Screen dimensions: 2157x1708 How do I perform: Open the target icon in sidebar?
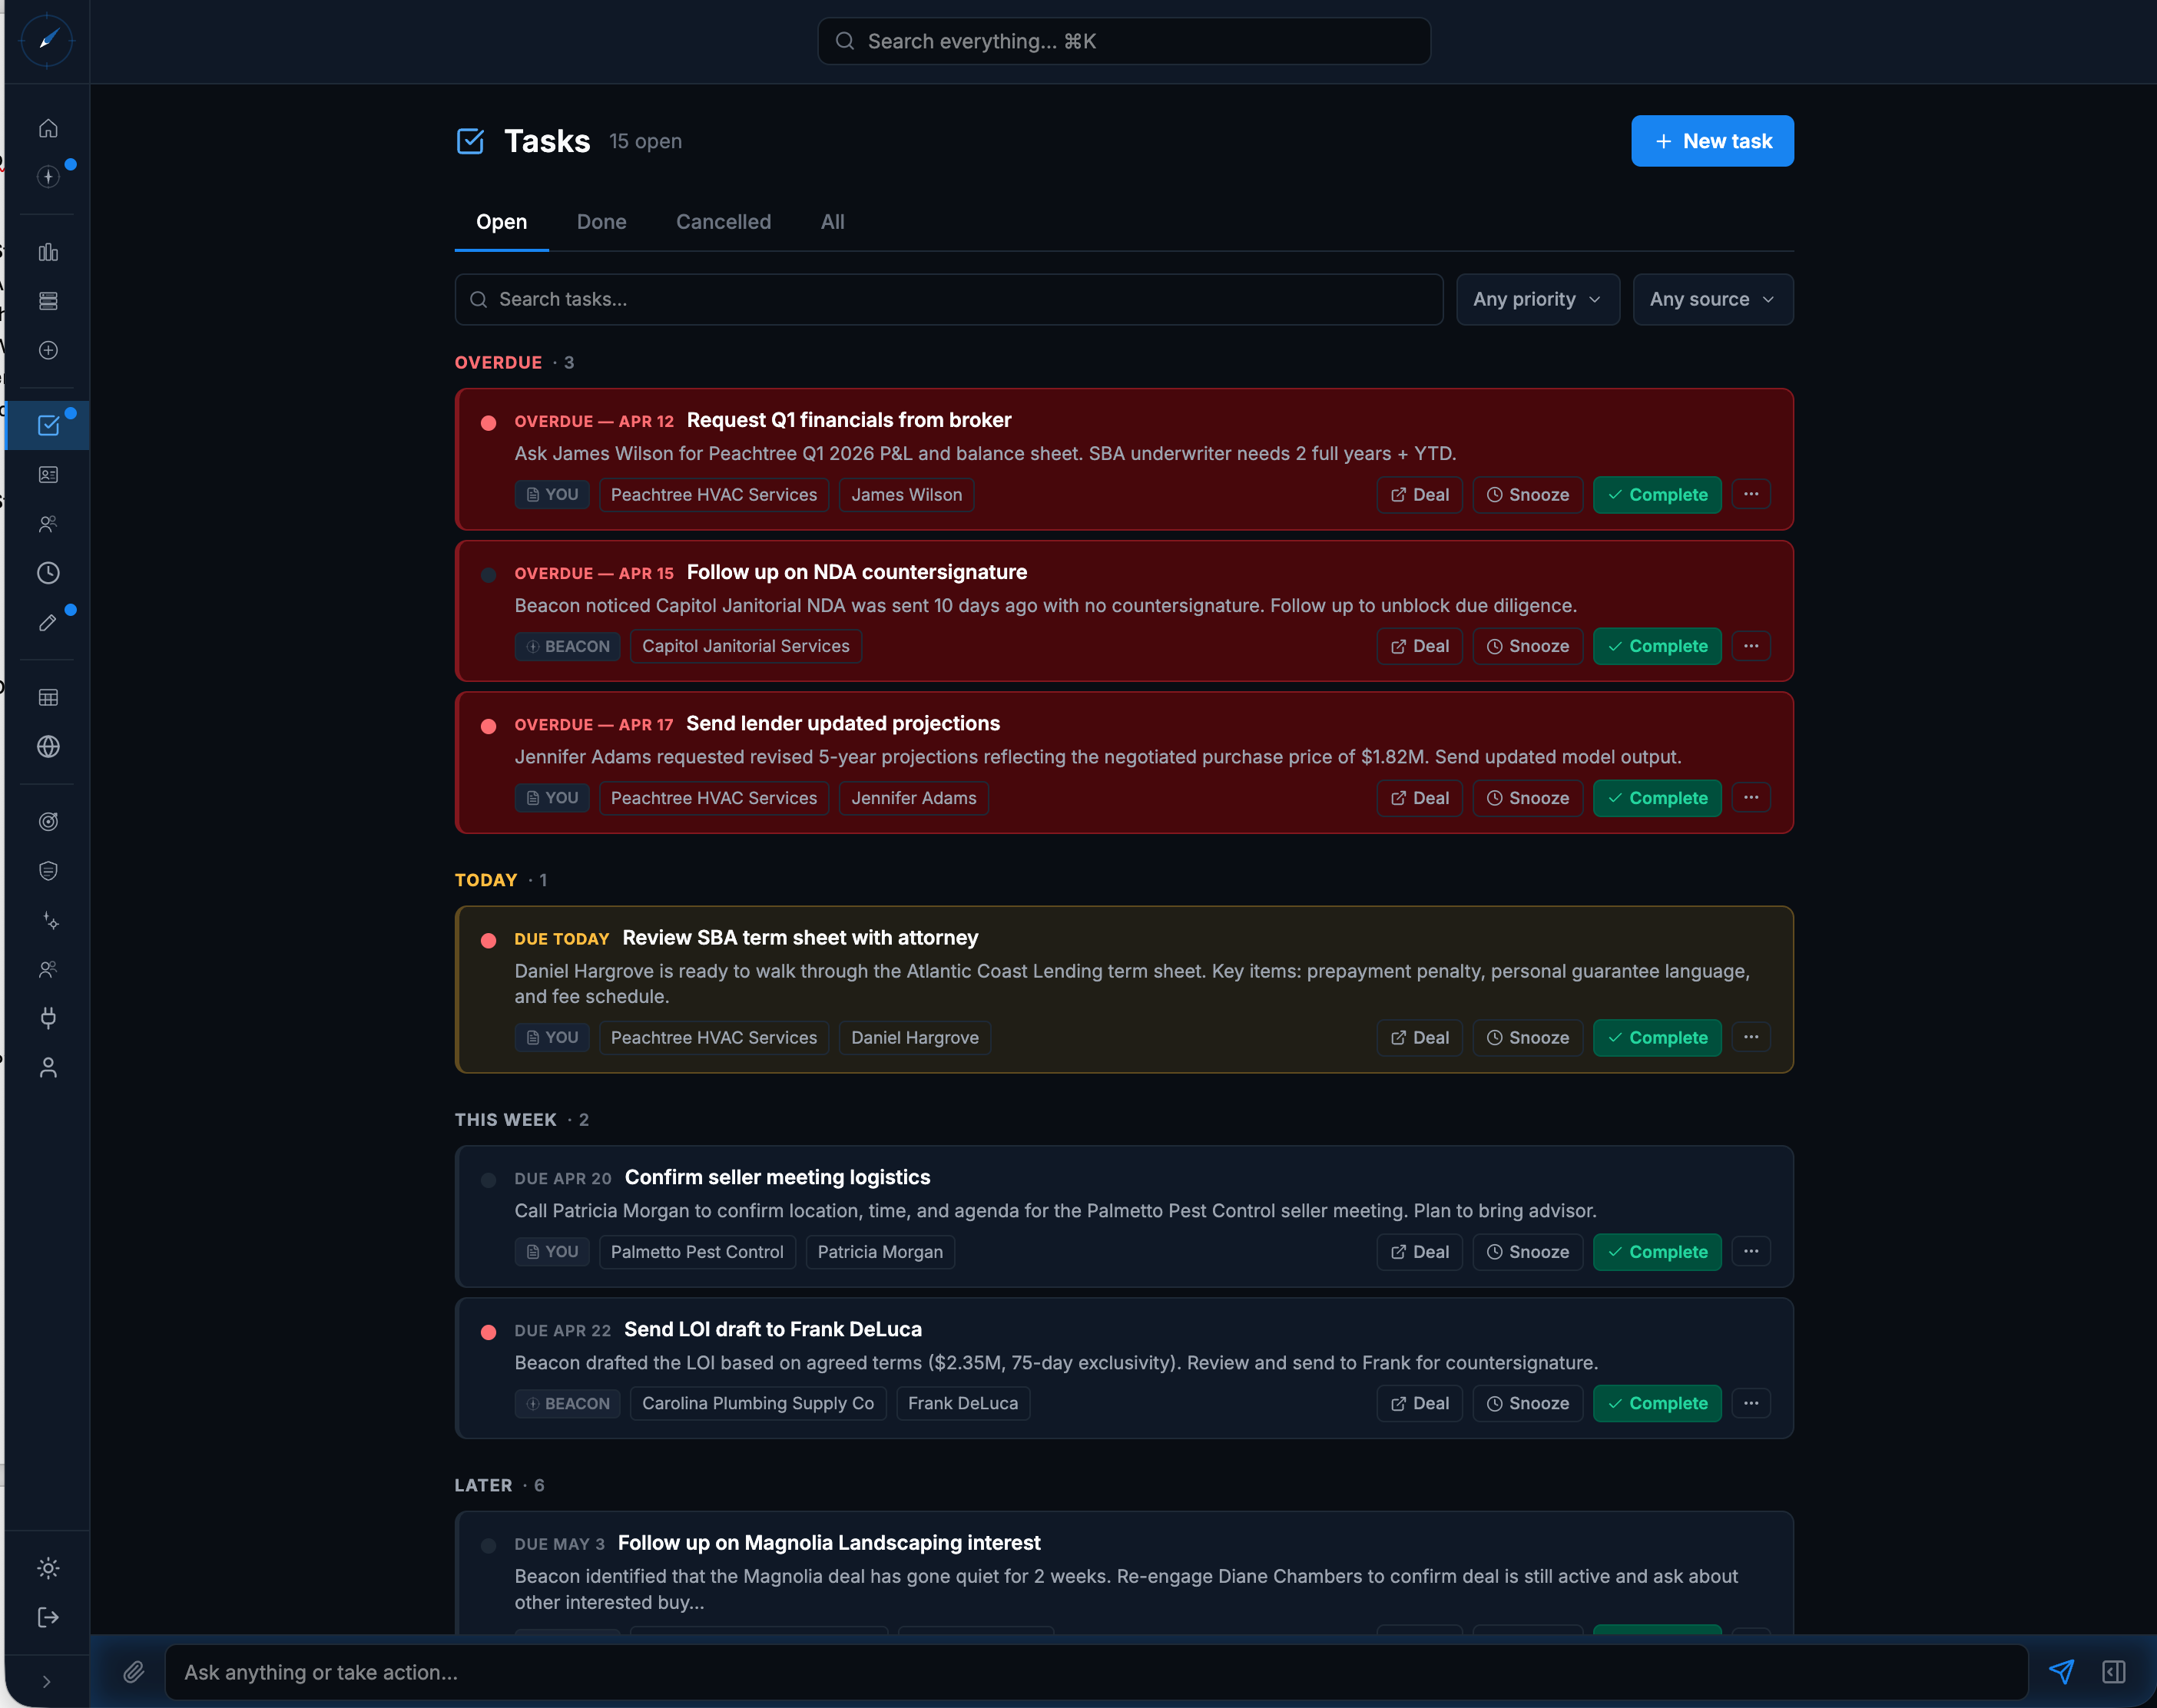(48, 821)
